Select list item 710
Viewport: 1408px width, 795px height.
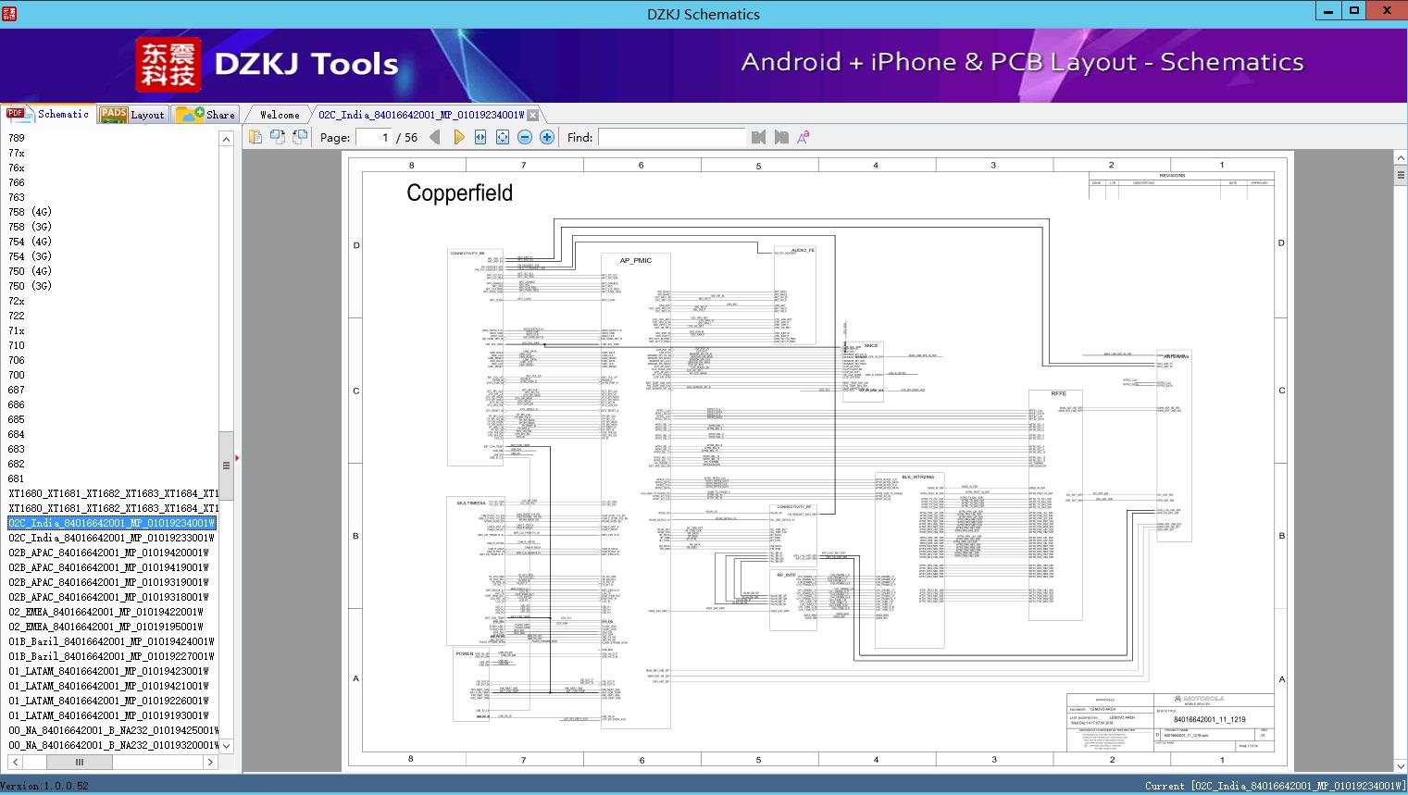[x=17, y=345]
